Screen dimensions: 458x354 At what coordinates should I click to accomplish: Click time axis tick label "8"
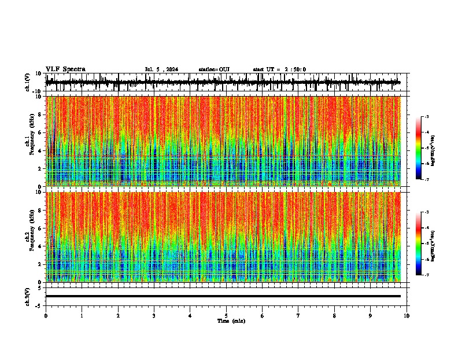[334, 316]
